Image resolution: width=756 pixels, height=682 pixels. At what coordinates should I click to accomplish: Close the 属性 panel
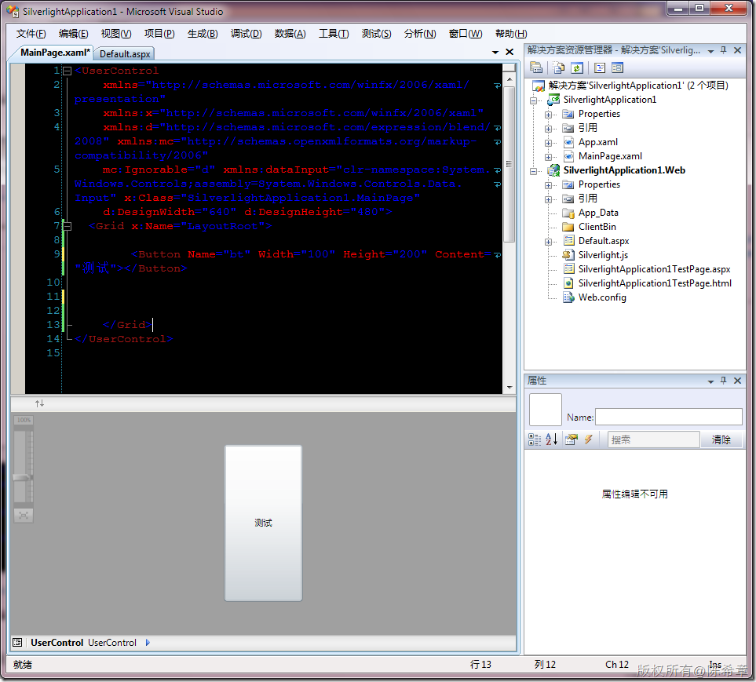pyautogui.click(x=737, y=381)
